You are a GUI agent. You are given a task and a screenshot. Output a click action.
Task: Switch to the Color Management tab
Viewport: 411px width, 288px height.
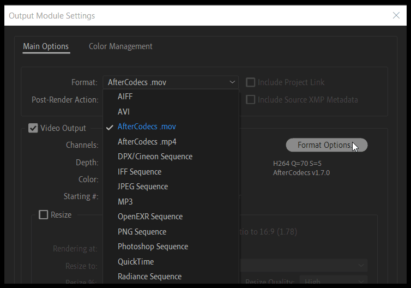(120, 46)
